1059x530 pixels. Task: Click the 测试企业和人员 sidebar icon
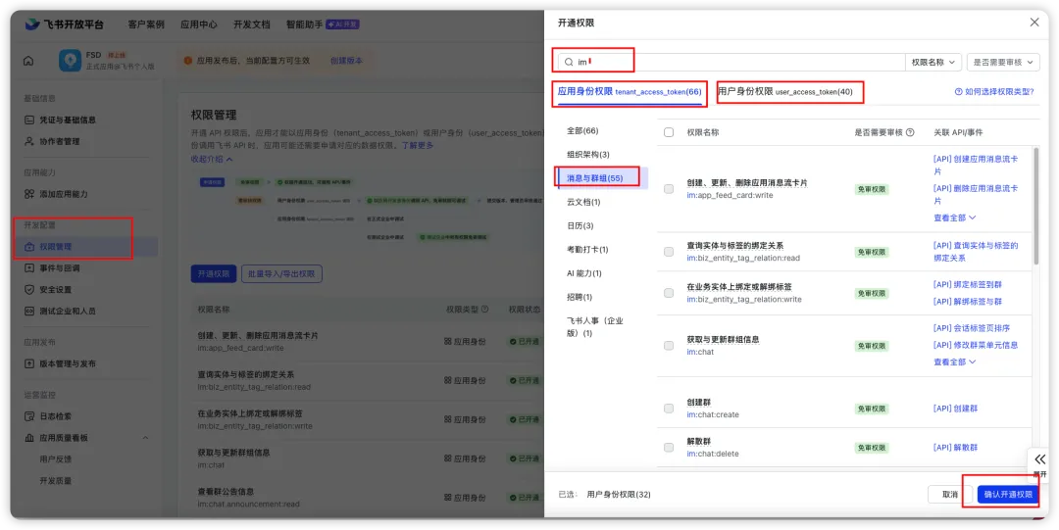tap(29, 312)
